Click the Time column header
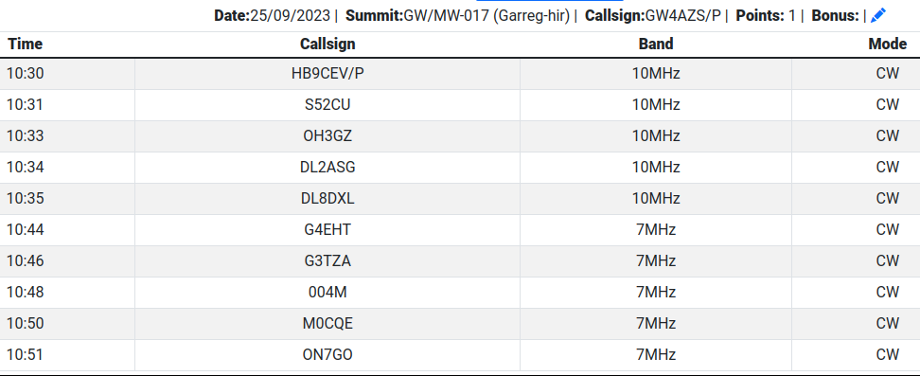 [x=26, y=44]
